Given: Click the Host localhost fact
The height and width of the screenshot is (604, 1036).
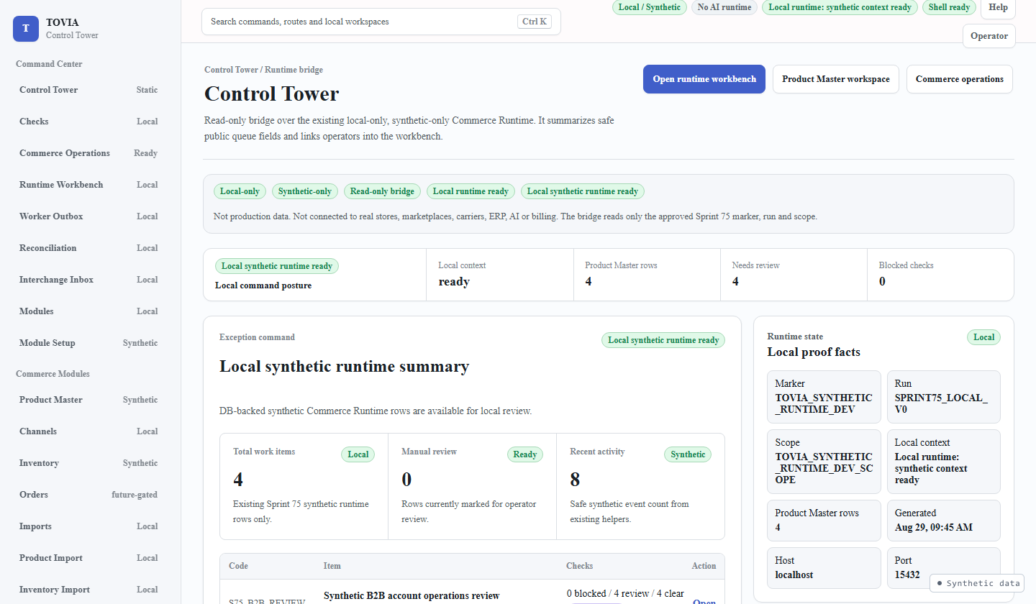Looking at the screenshot, I should [824, 568].
